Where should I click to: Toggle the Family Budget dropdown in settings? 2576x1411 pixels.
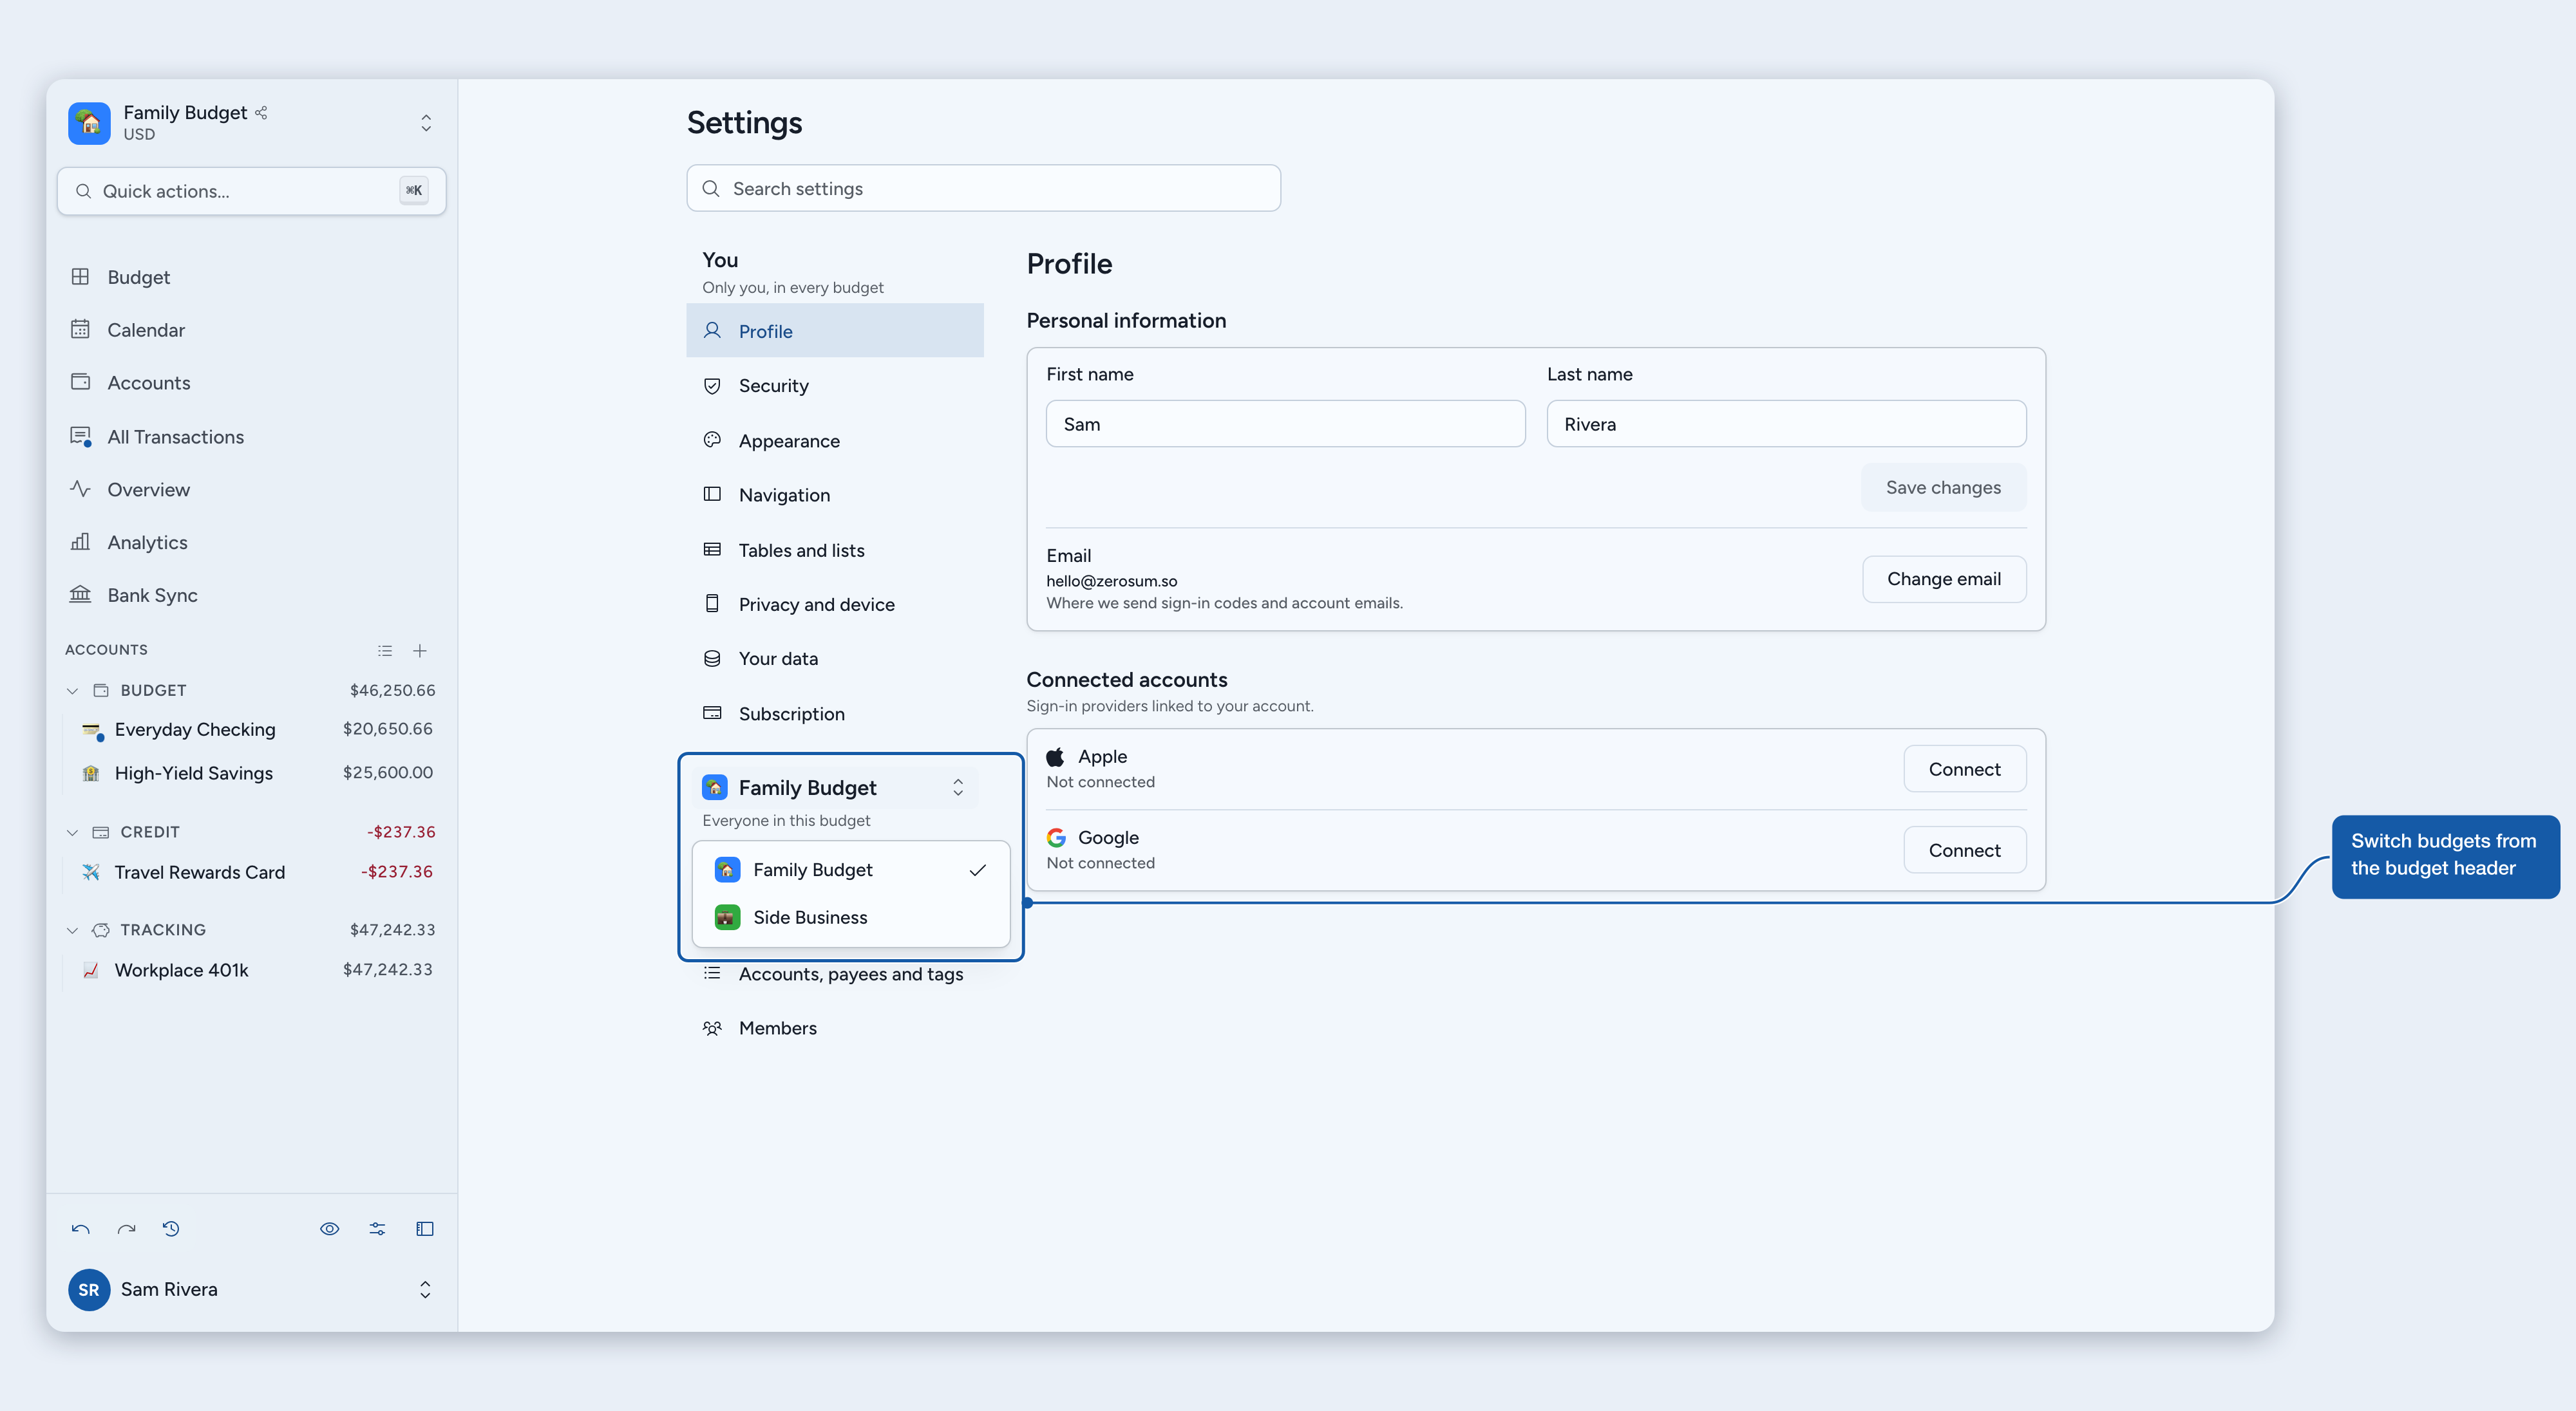[835, 787]
